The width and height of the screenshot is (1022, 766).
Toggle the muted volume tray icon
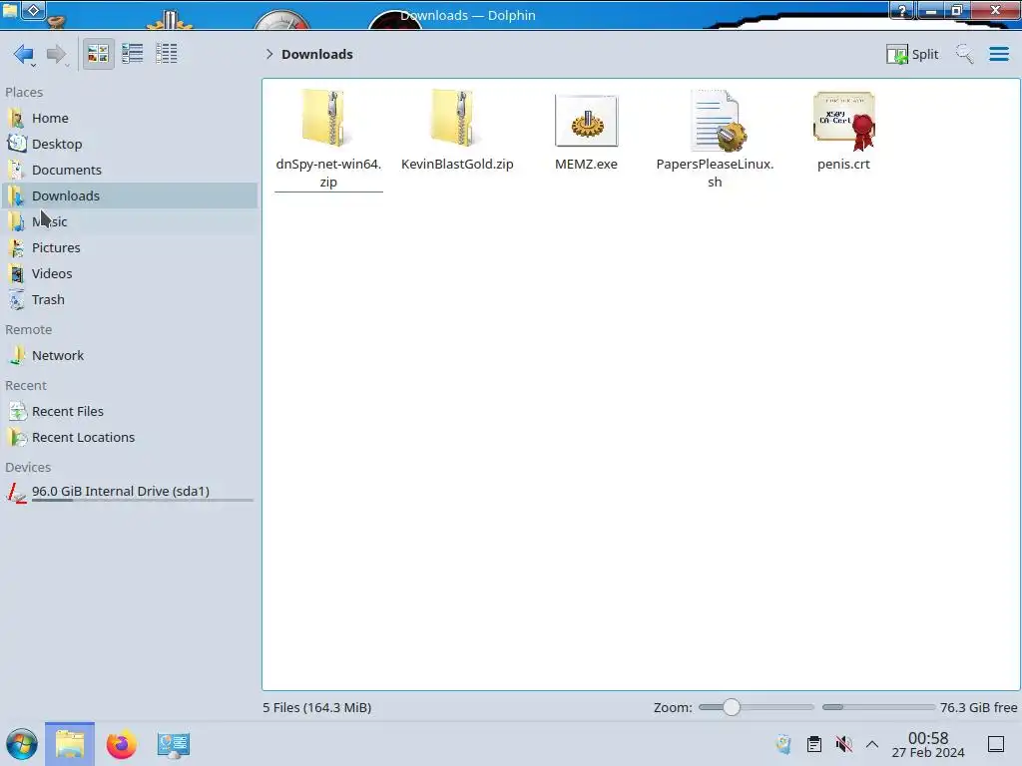[843, 744]
